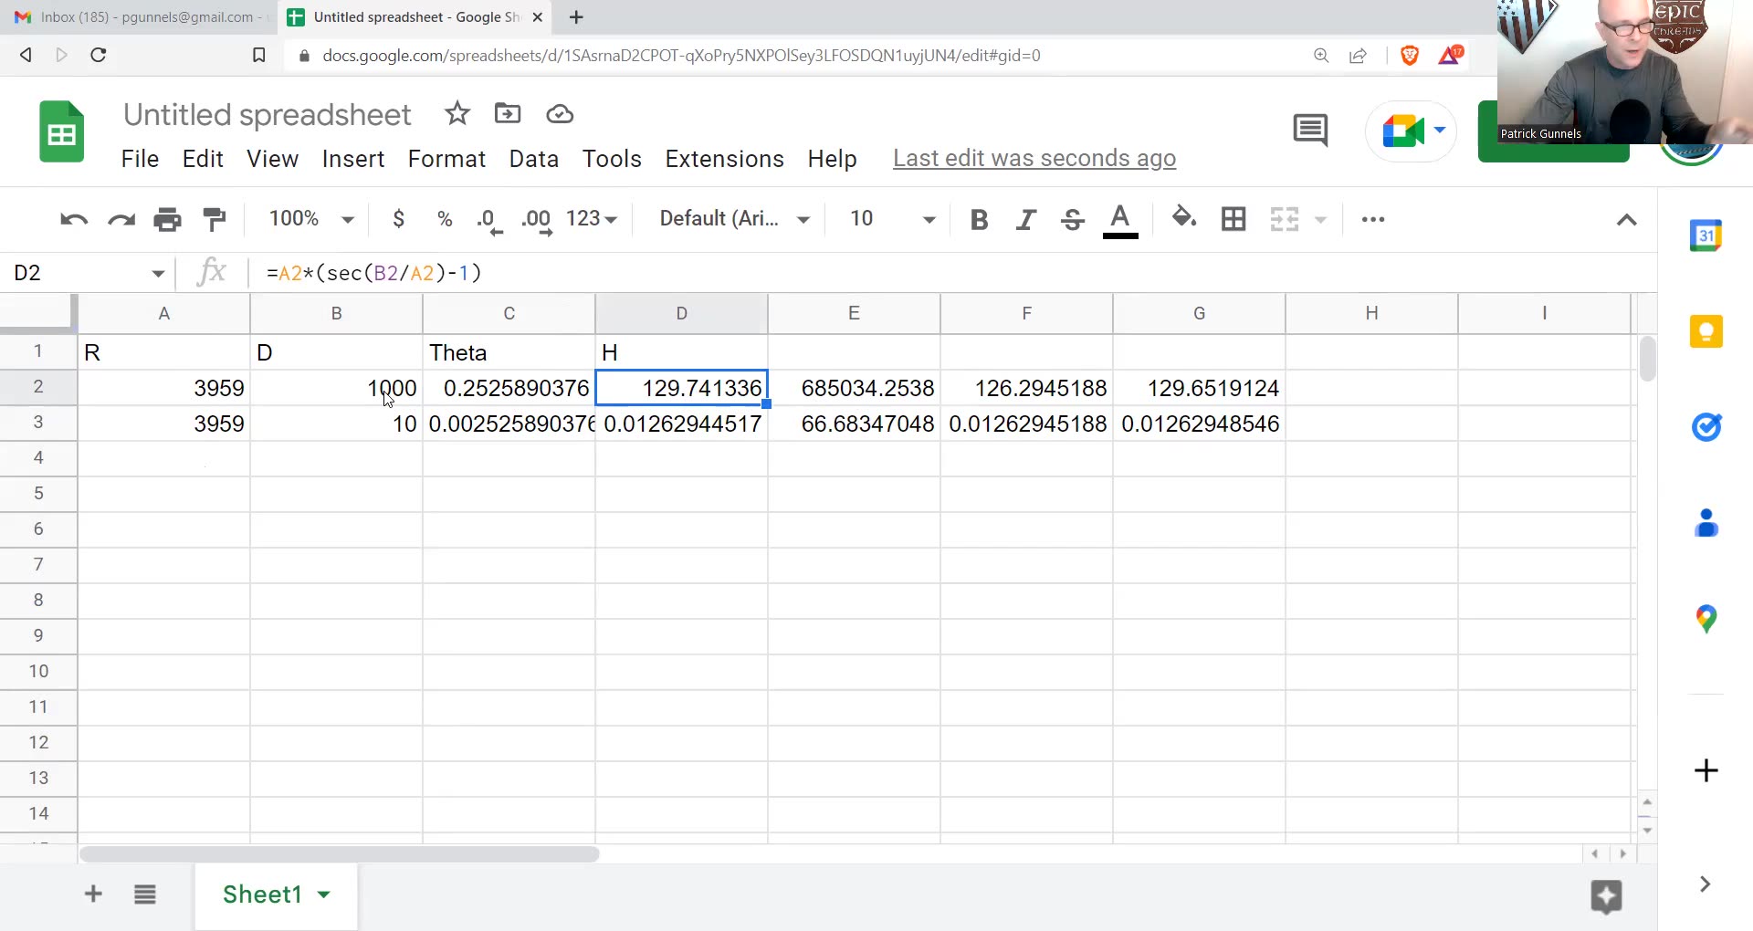1753x931 pixels.
Task: Click the 'Last edit was seconds ago' link
Action: 1034,159
